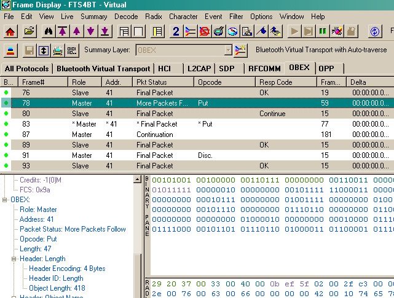Image resolution: width=394 pixels, height=298 pixels.
Task: Click the filter spark icon after Summary Layer
Action: 241,50
